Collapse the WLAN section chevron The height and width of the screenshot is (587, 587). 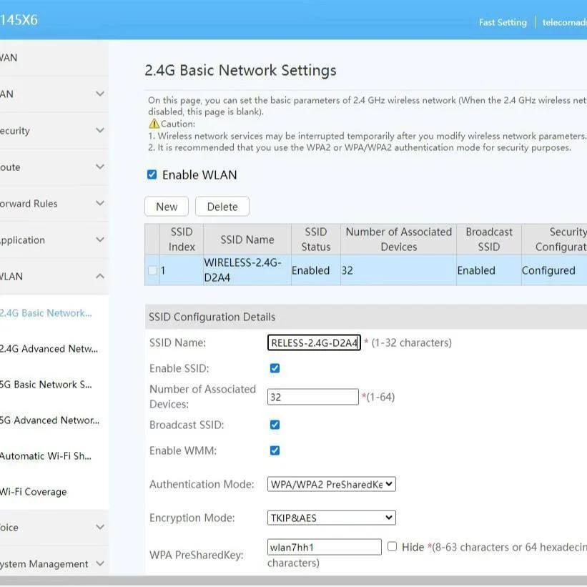[99, 276]
